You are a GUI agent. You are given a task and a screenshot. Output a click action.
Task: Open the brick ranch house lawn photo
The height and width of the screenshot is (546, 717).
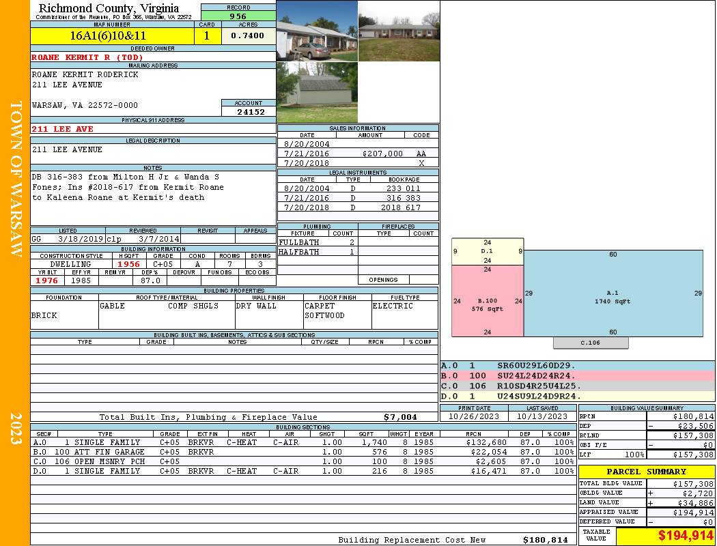click(x=399, y=31)
